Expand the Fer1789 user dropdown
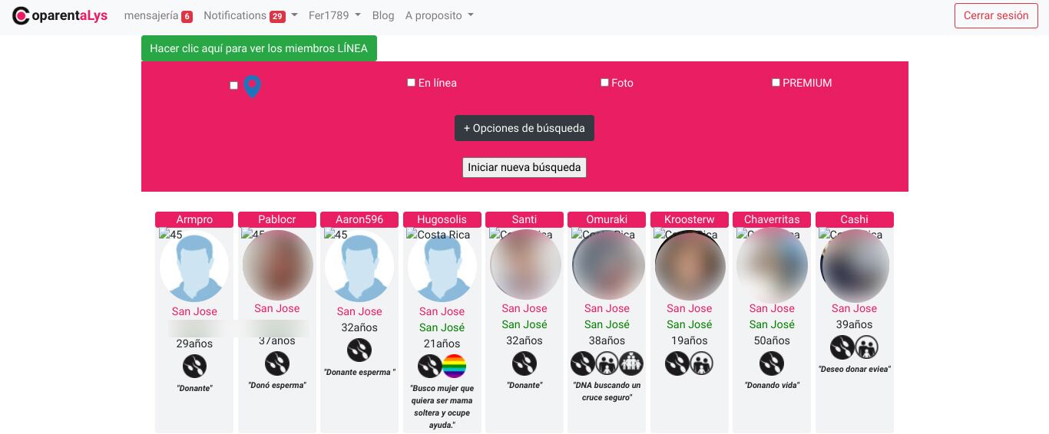Image resolution: width=1049 pixels, height=434 pixels. point(333,15)
